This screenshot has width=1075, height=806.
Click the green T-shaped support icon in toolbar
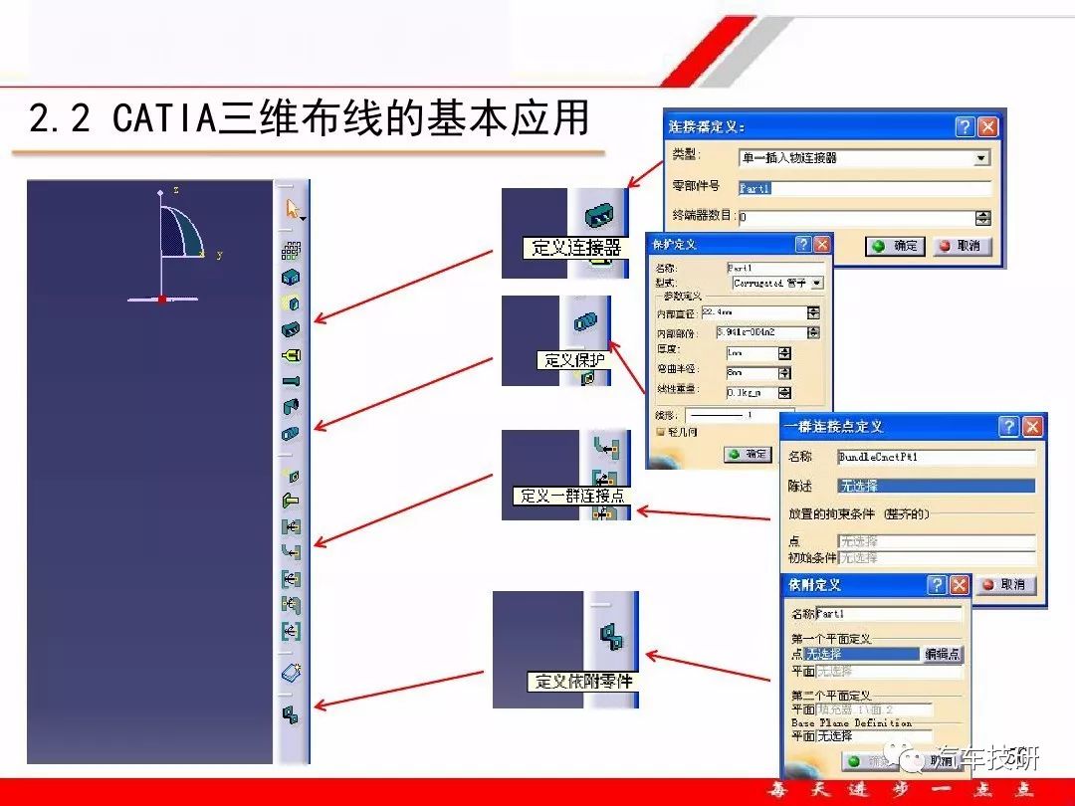291,501
